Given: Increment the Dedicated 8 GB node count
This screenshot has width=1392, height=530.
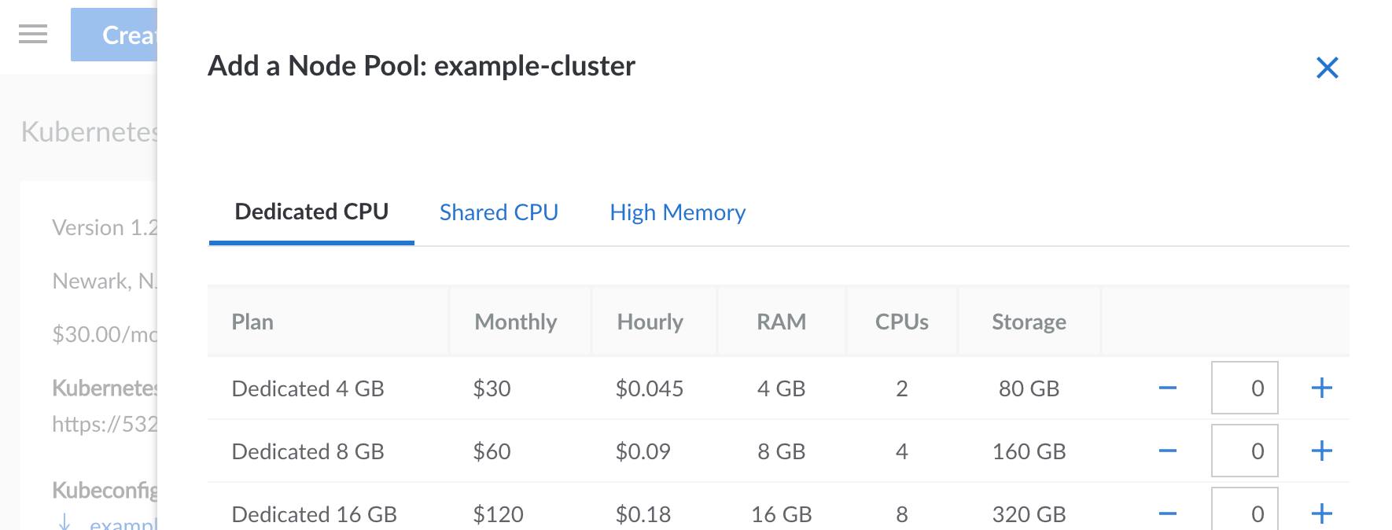Looking at the screenshot, I should tap(1323, 451).
